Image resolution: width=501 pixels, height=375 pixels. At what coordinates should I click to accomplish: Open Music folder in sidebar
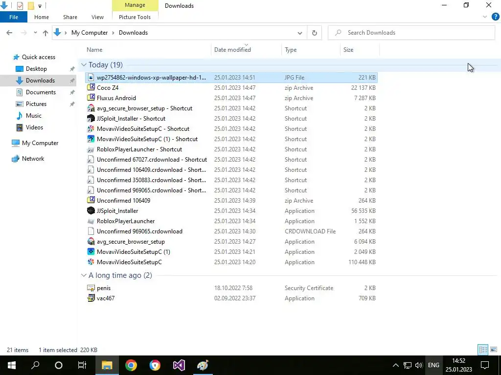pyautogui.click(x=34, y=115)
